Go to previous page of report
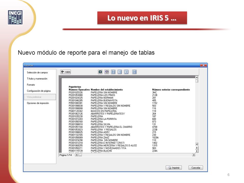The height and width of the screenshot is (183, 244). coord(120,72)
